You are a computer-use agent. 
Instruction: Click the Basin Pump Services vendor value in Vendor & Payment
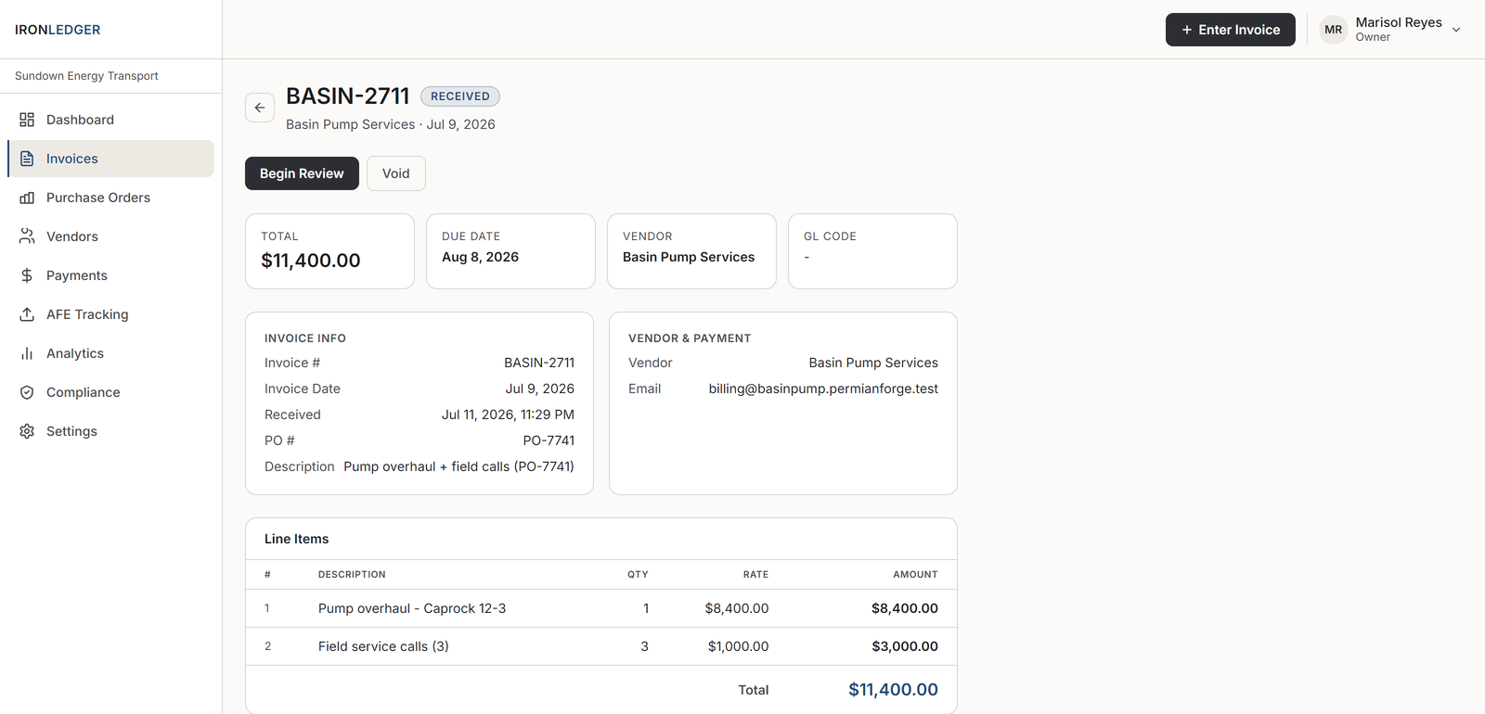(873, 363)
